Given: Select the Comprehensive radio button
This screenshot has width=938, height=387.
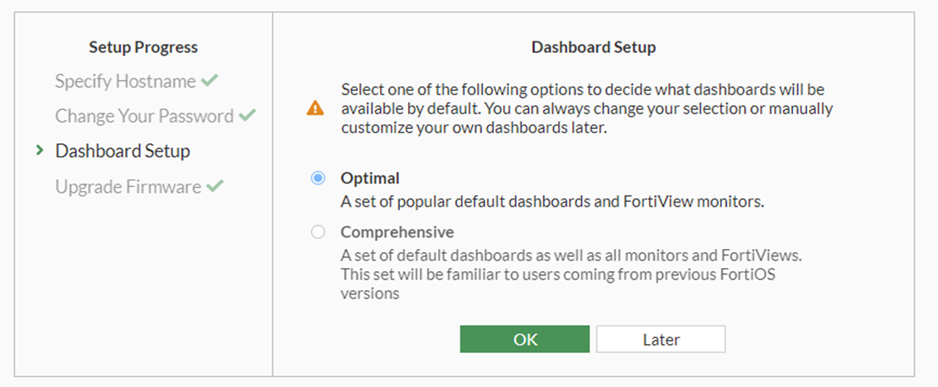Looking at the screenshot, I should pyautogui.click(x=318, y=232).
